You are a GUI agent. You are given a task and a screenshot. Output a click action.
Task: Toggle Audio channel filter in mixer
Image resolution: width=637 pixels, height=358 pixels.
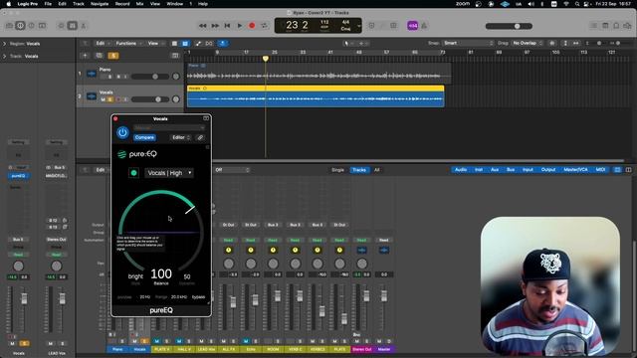[461, 170]
